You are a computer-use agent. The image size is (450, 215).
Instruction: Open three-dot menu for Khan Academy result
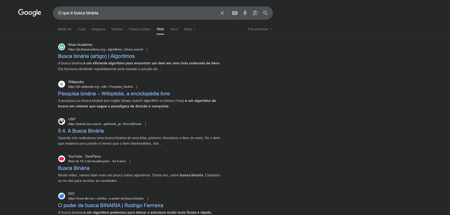(147, 49)
